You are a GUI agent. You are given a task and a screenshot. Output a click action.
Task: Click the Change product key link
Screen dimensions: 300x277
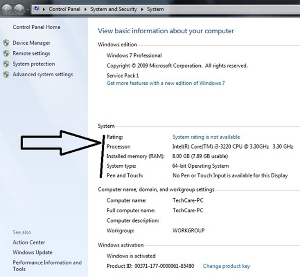tap(226, 266)
